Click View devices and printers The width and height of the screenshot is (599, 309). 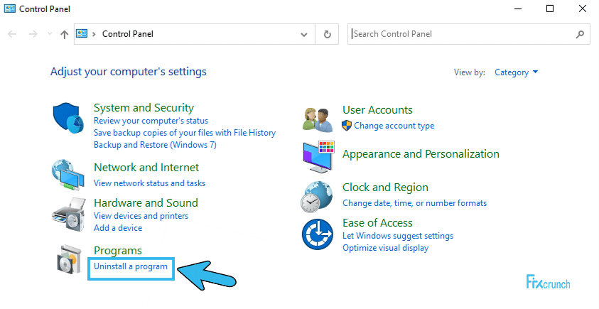141,216
